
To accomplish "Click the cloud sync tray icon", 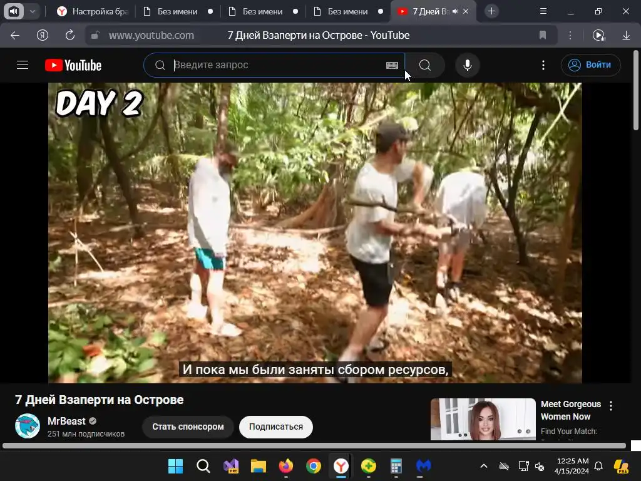I will (x=504, y=466).
